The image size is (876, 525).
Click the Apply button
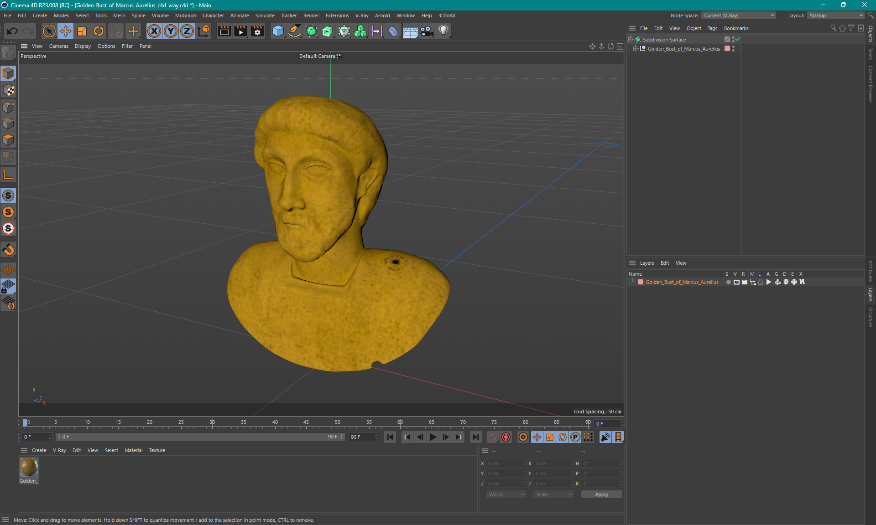[601, 494]
